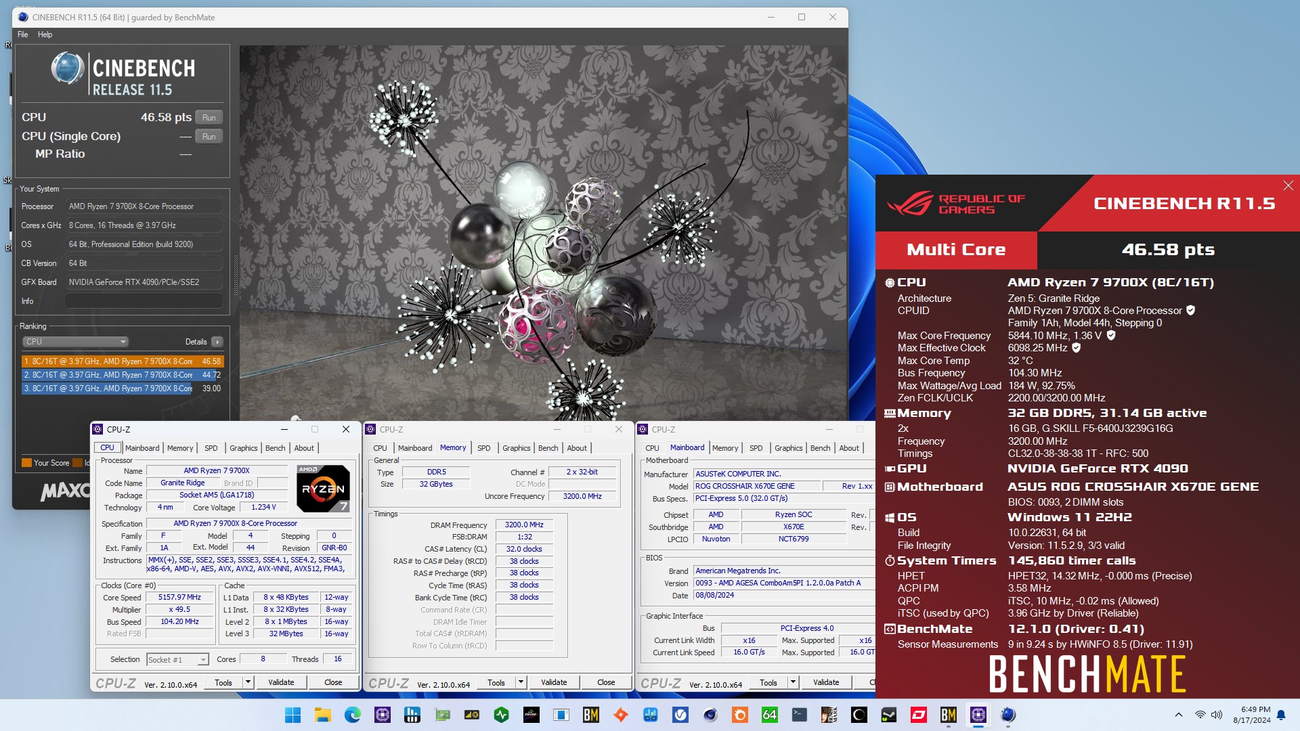Open the Ranking CPU dropdown in Cinebench
The width and height of the screenshot is (1300, 731).
click(x=75, y=342)
